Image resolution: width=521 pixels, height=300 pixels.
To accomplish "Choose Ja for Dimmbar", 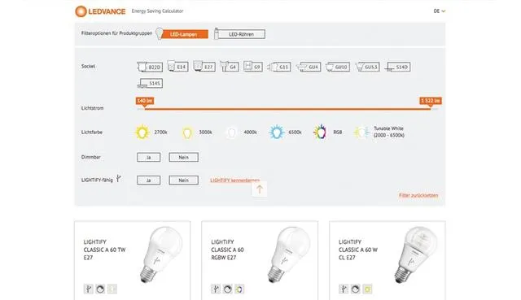I will pyautogui.click(x=148, y=157).
